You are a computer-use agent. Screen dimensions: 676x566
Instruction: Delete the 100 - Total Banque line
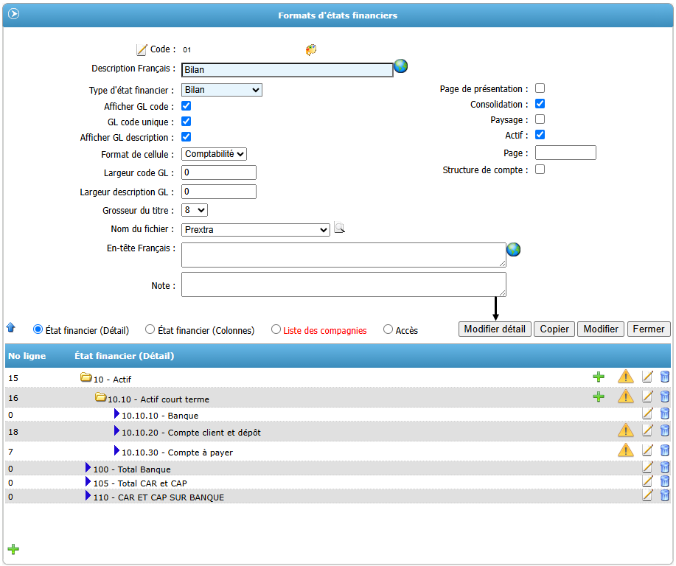coord(665,467)
